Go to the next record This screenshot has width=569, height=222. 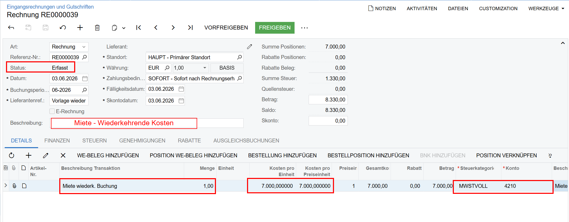coord(173,27)
